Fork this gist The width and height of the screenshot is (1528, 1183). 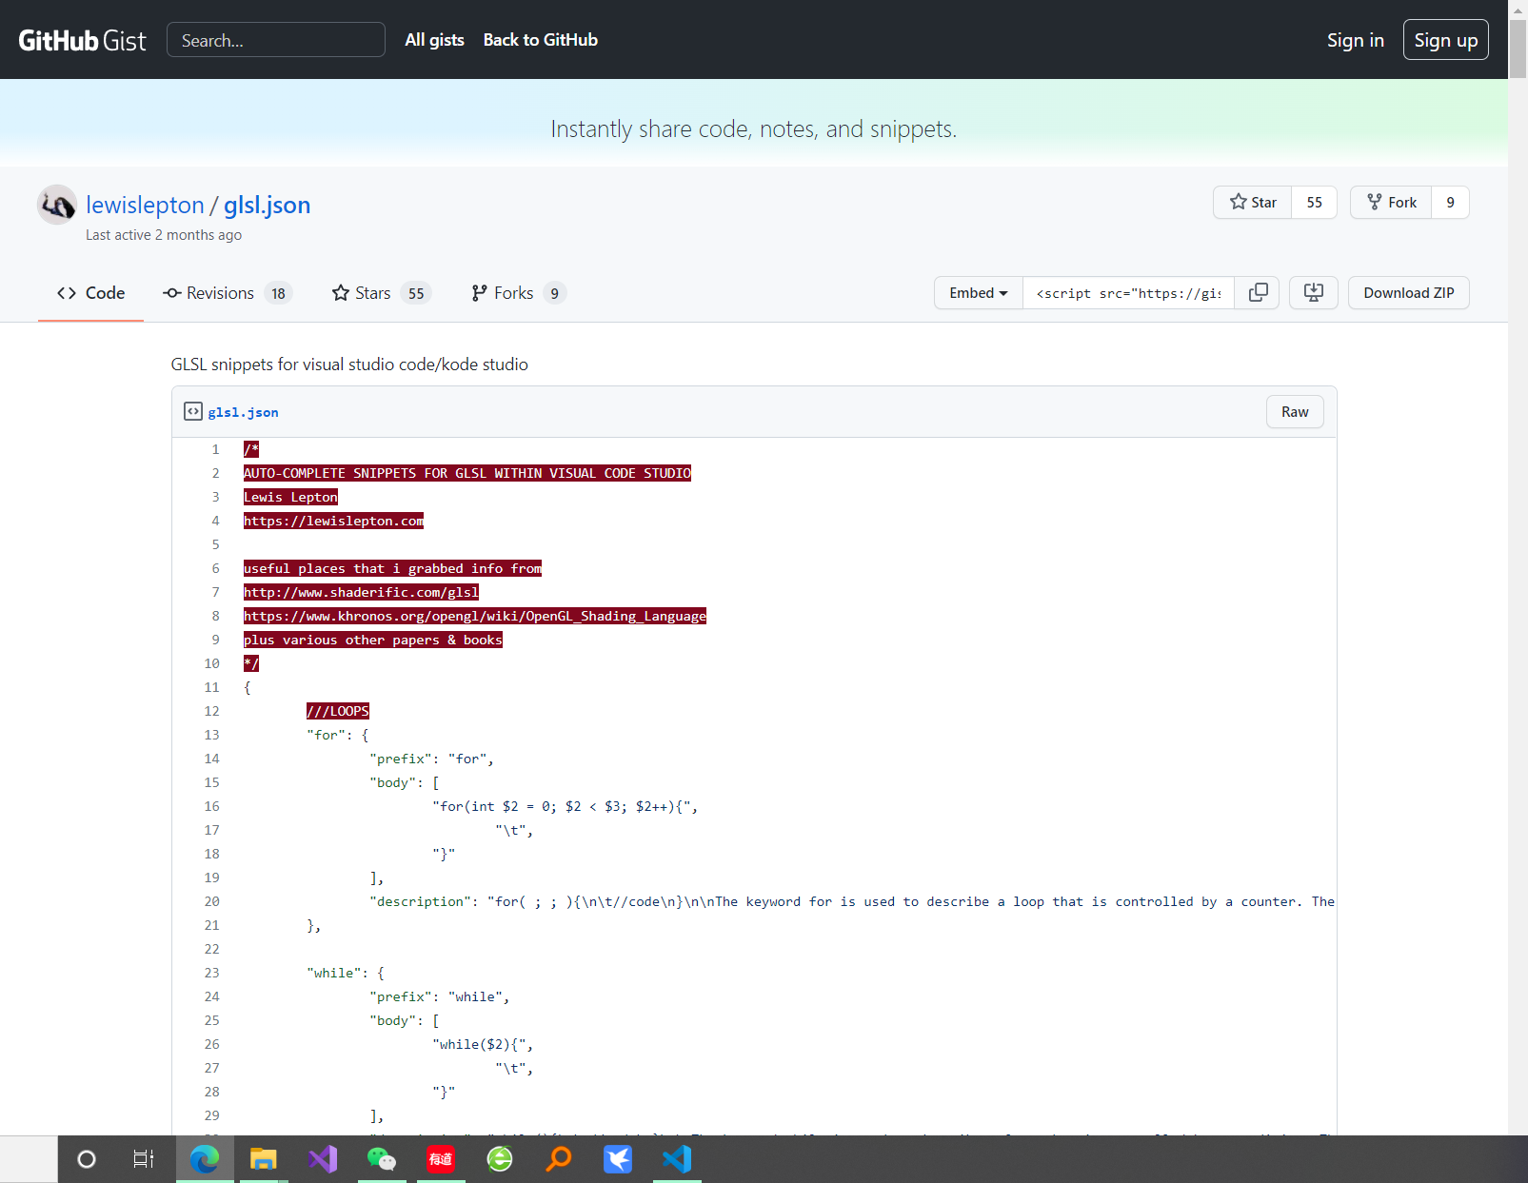(1391, 202)
